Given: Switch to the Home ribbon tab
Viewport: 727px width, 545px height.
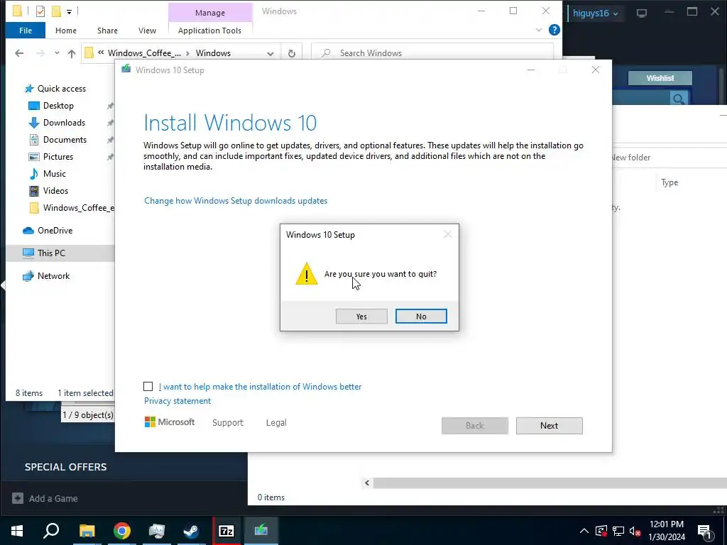Looking at the screenshot, I should coord(66,31).
